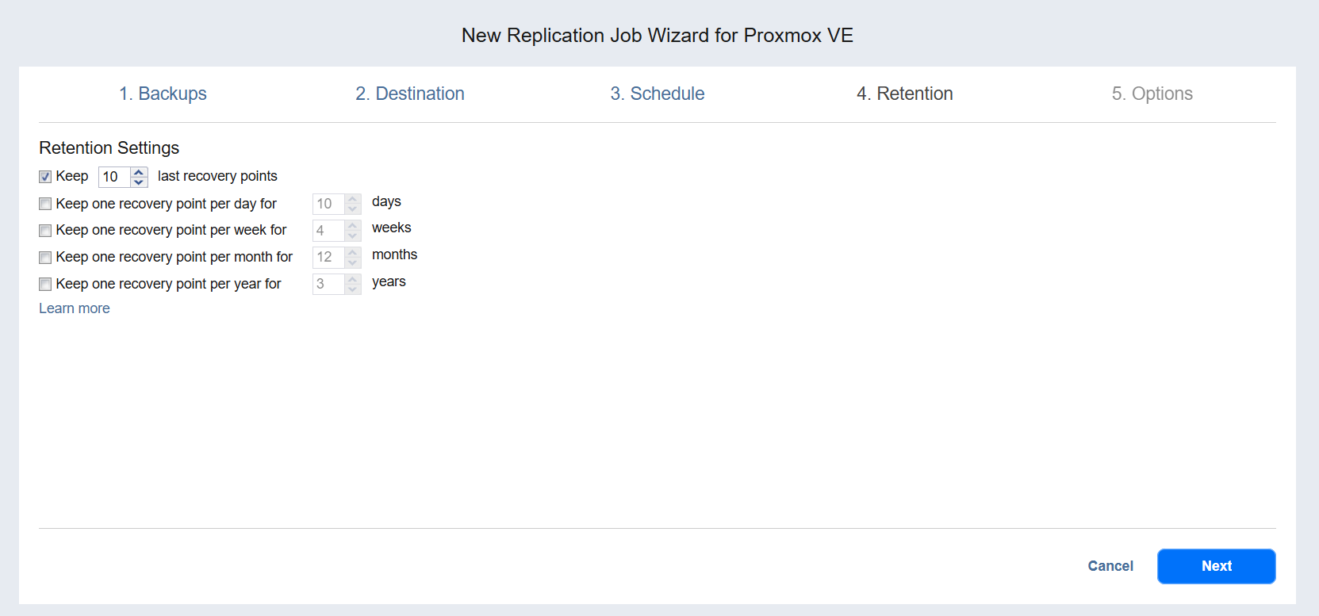Cancel the replication job wizard
The image size is (1319, 616).
[1110, 566]
